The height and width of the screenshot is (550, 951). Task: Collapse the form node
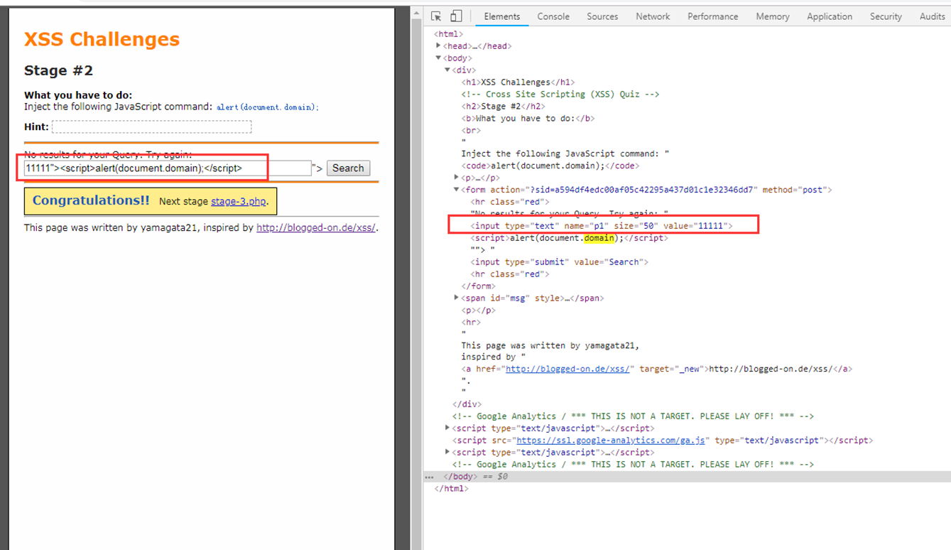coord(457,190)
